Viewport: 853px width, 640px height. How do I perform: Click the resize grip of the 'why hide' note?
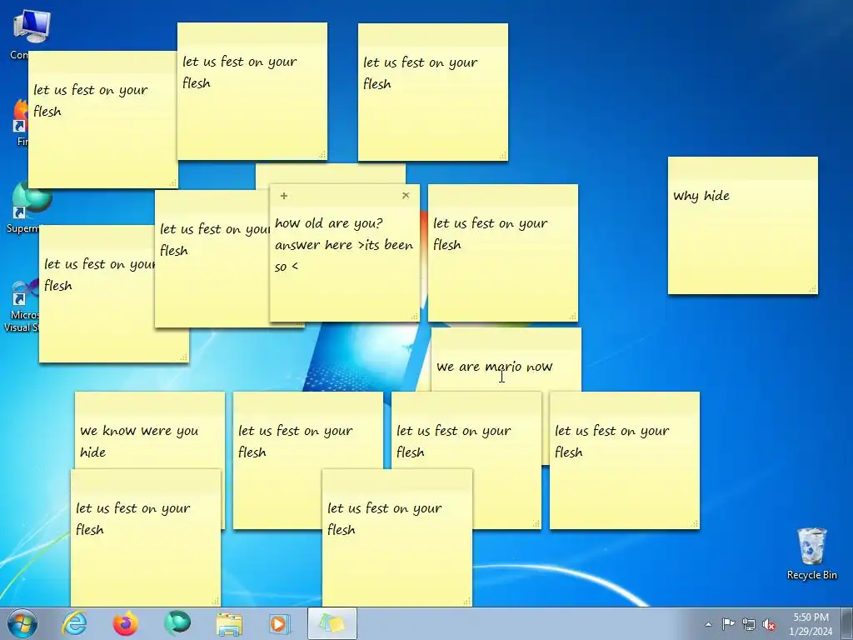(x=812, y=289)
